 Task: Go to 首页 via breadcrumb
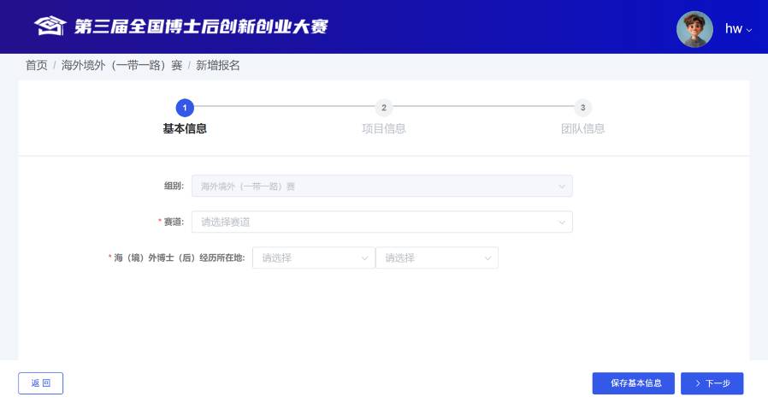(x=37, y=65)
